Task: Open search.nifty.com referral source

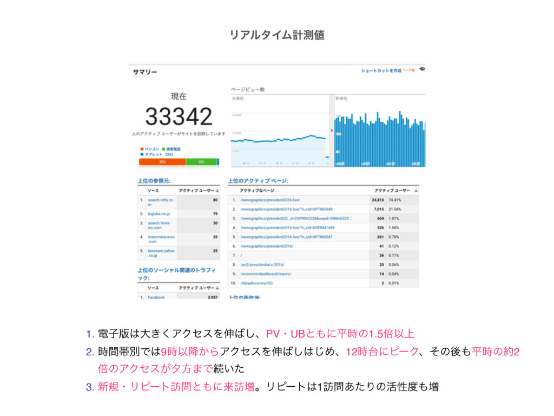Action: click(x=160, y=203)
